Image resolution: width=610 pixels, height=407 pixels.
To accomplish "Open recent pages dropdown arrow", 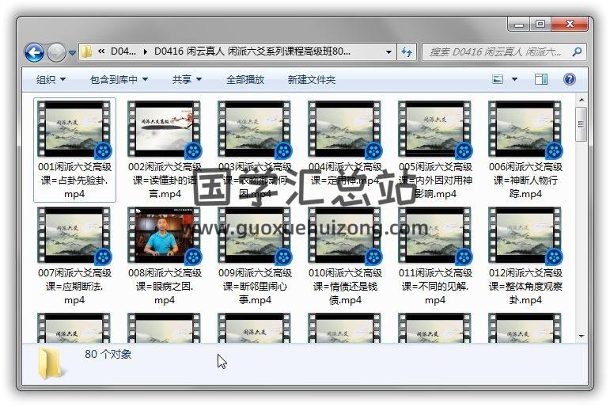I will coord(72,53).
